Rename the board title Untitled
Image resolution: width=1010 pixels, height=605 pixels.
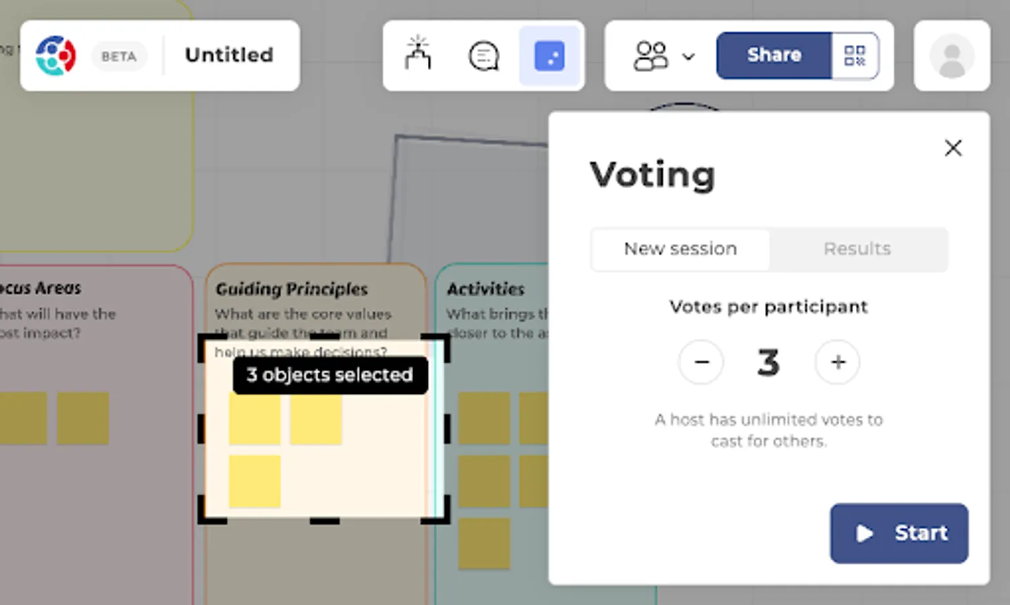(229, 55)
